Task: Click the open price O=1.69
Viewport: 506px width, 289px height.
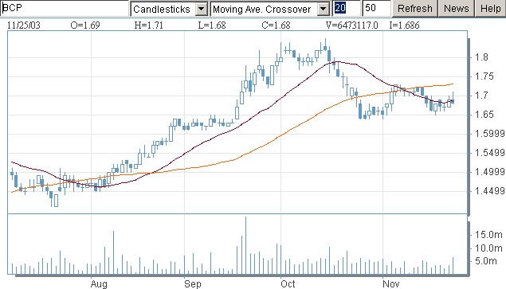Action: pyautogui.click(x=85, y=25)
